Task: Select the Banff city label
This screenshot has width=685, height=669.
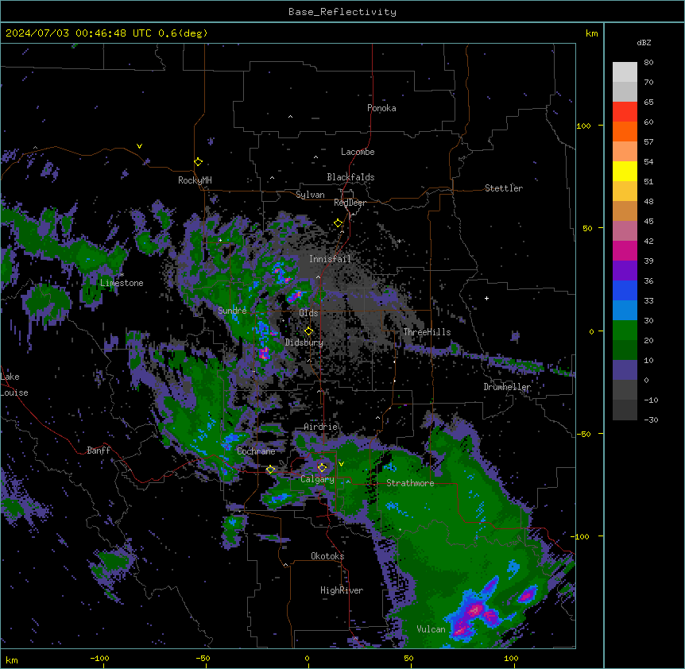Action: coord(99,451)
